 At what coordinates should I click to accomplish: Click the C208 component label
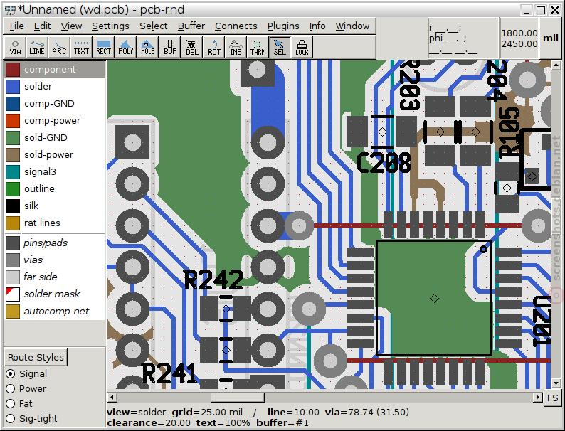[x=384, y=163]
